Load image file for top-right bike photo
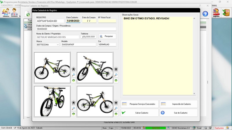The width and height of the screenshot is (232, 130). [x=116, y=81]
